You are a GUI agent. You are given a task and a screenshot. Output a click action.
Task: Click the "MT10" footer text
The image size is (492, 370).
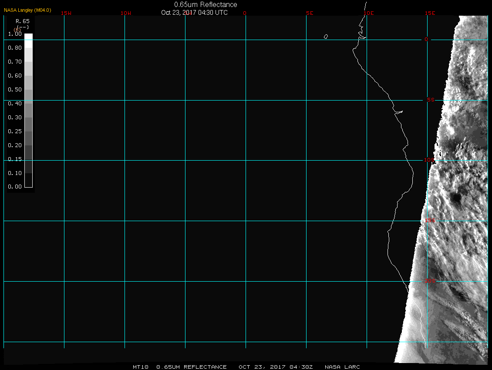140,367
